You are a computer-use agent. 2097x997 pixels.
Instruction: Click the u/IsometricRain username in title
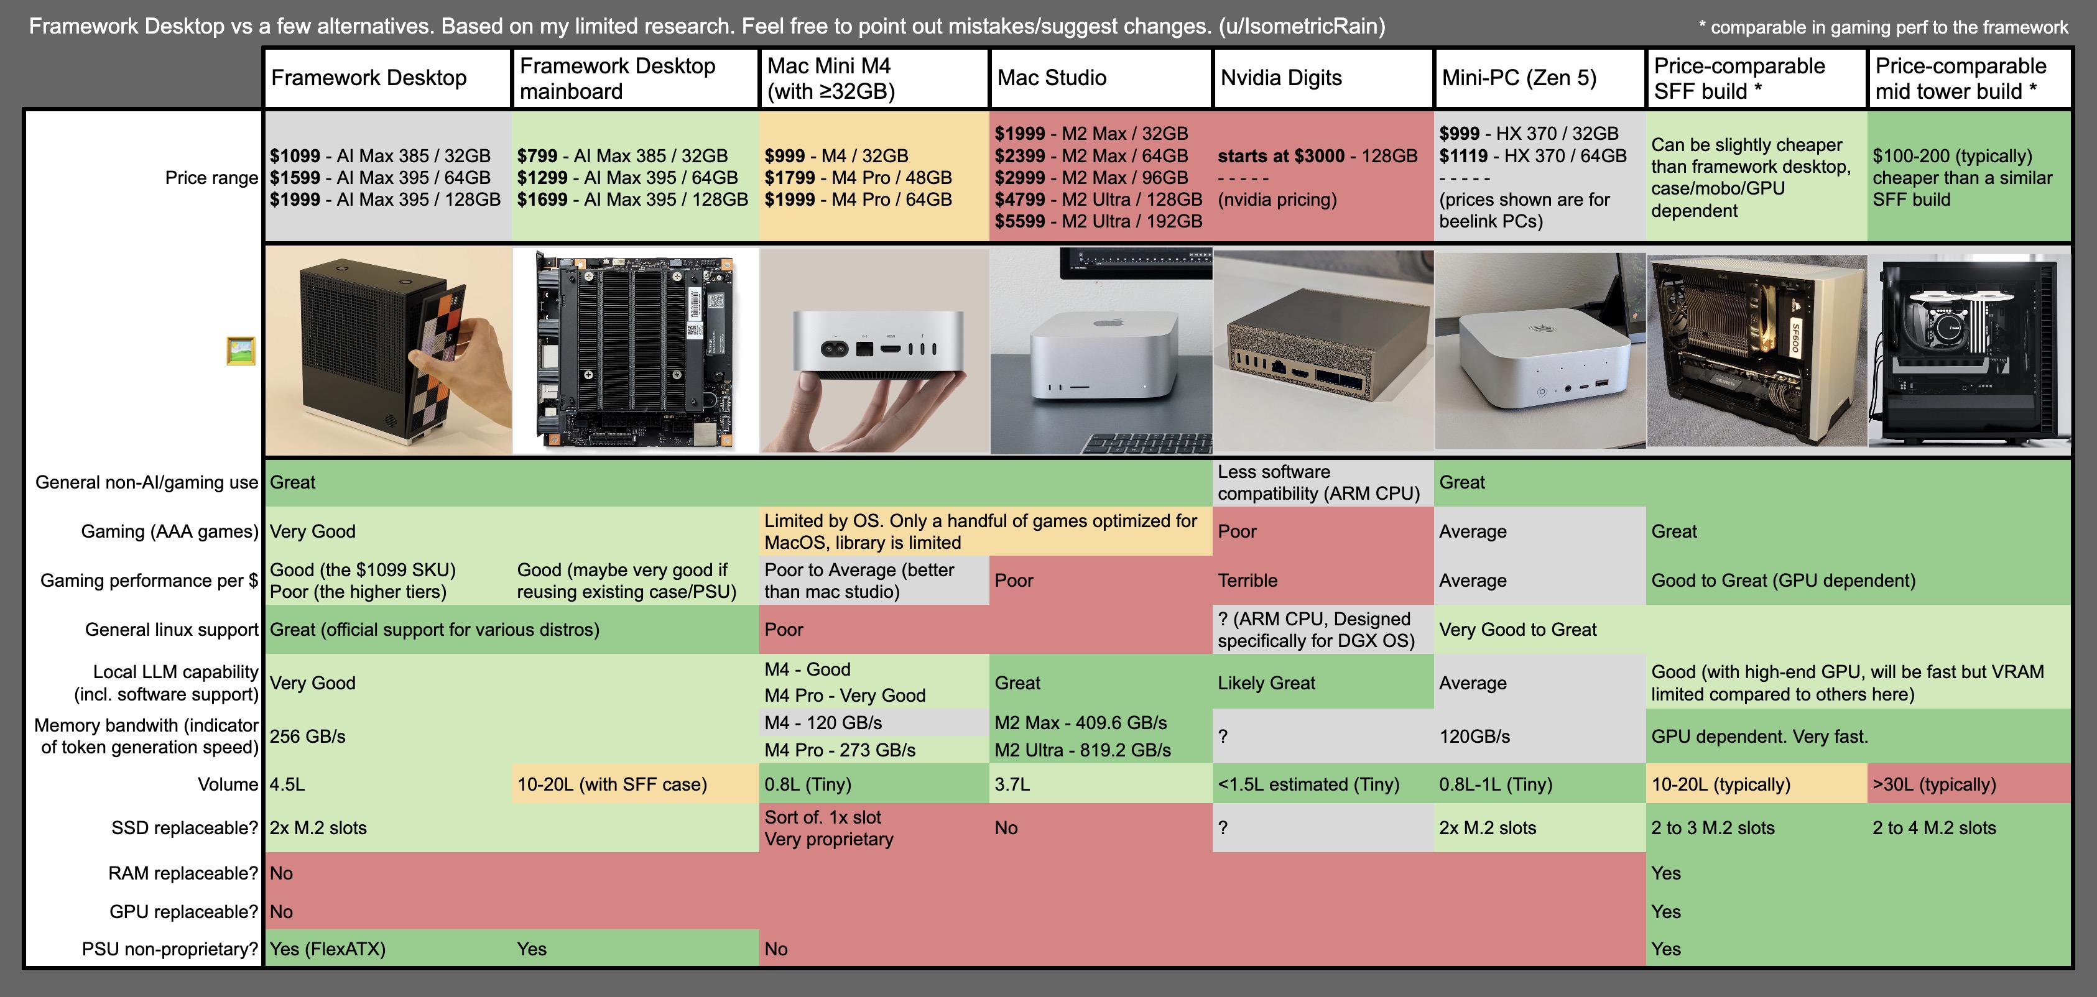click(x=1301, y=26)
